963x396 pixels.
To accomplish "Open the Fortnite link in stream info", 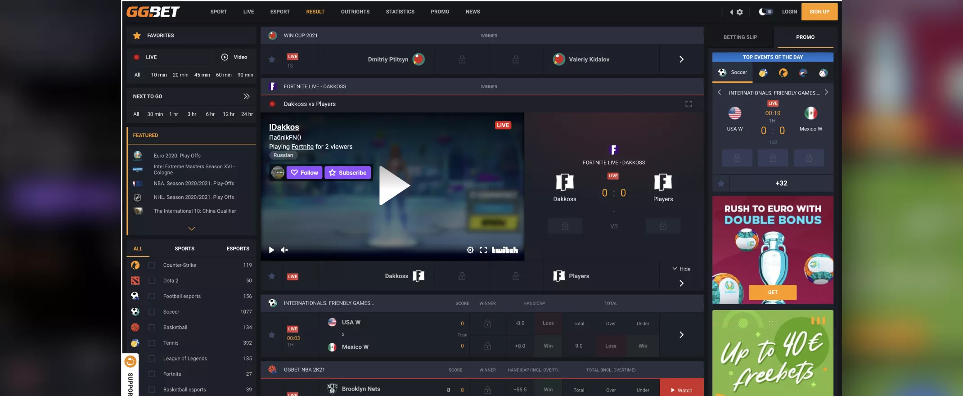I will point(302,147).
